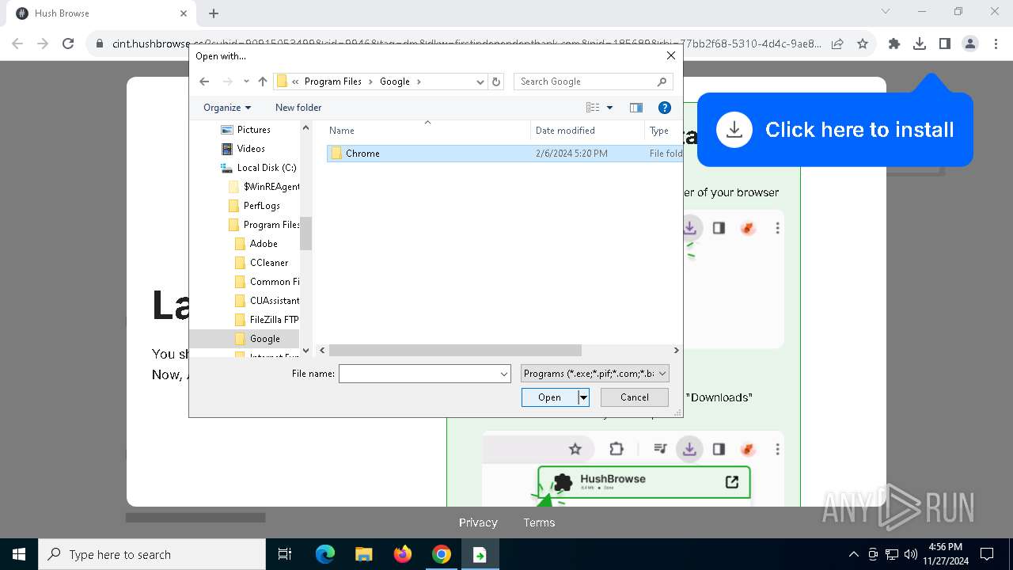Open a new Chrome tab
The width and height of the screenshot is (1013, 570).
point(214,13)
